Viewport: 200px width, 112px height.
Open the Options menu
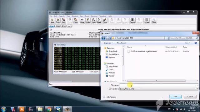point(94,16)
